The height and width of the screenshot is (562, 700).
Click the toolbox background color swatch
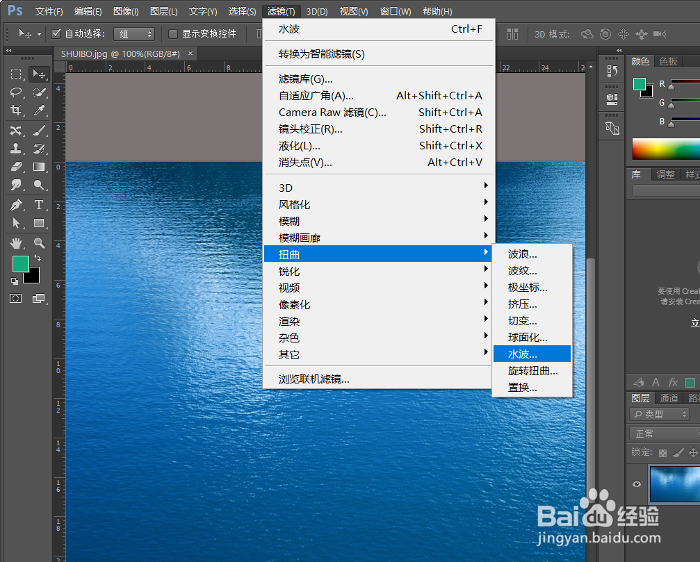click(33, 277)
